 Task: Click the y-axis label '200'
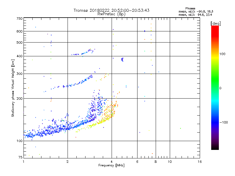pos(19,99)
